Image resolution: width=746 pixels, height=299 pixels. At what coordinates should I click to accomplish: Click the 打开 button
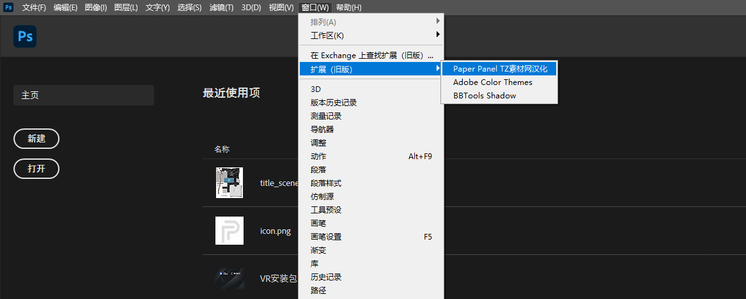[x=36, y=169]
